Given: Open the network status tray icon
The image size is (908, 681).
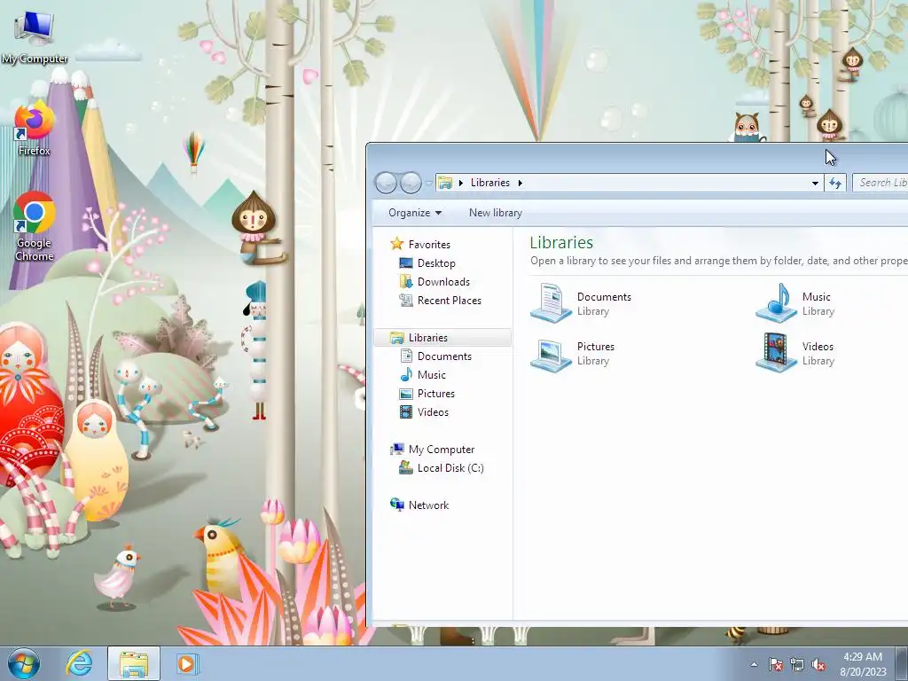Looking at the screenshot, I should tap(797, 664).
